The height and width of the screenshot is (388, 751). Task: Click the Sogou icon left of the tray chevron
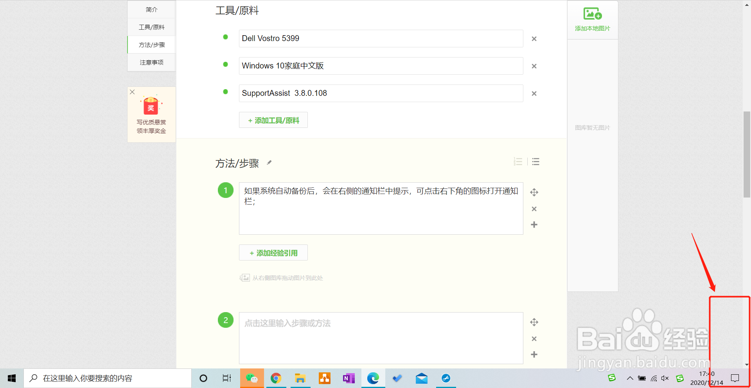click(x=612, y=378)
